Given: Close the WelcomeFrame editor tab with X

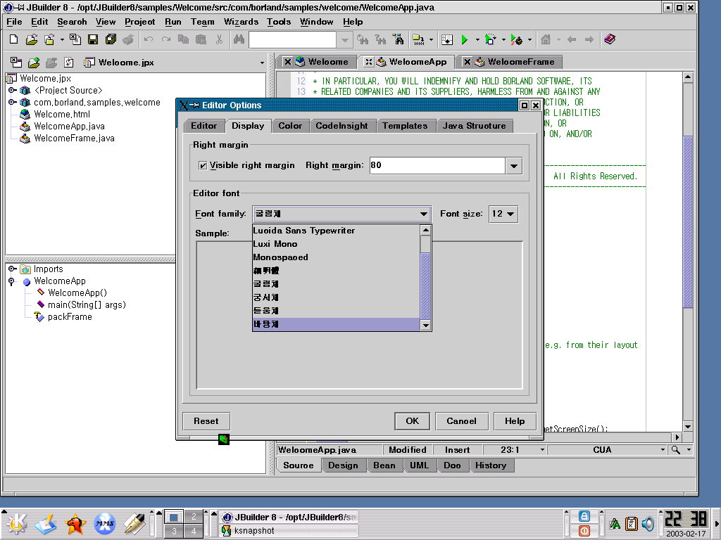Looking at the screenshot, I should [x=468, y=62].
